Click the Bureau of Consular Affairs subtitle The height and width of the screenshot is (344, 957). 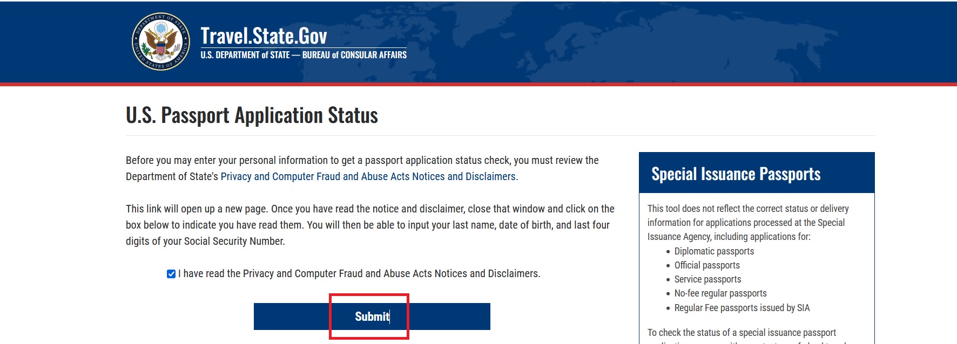tap(304, 55)
